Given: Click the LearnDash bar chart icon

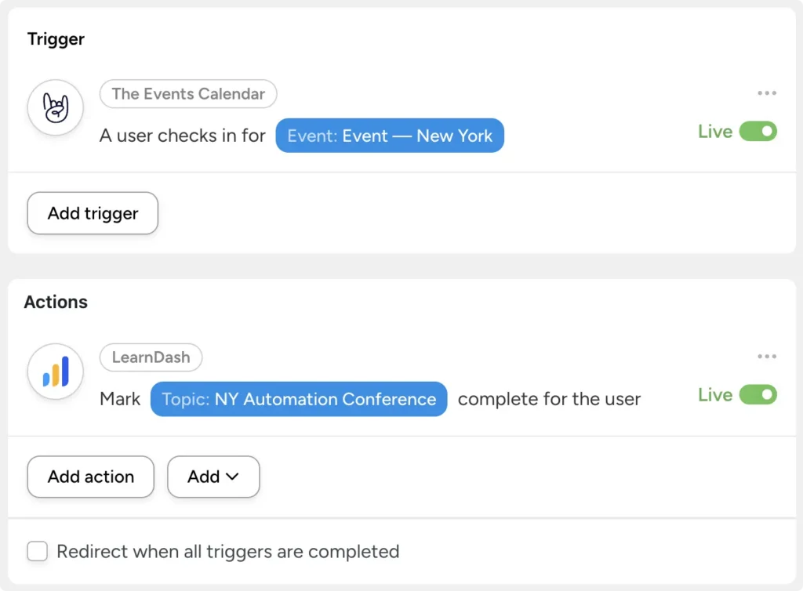Looking at the screenshot, I should [x=56, y=372].
